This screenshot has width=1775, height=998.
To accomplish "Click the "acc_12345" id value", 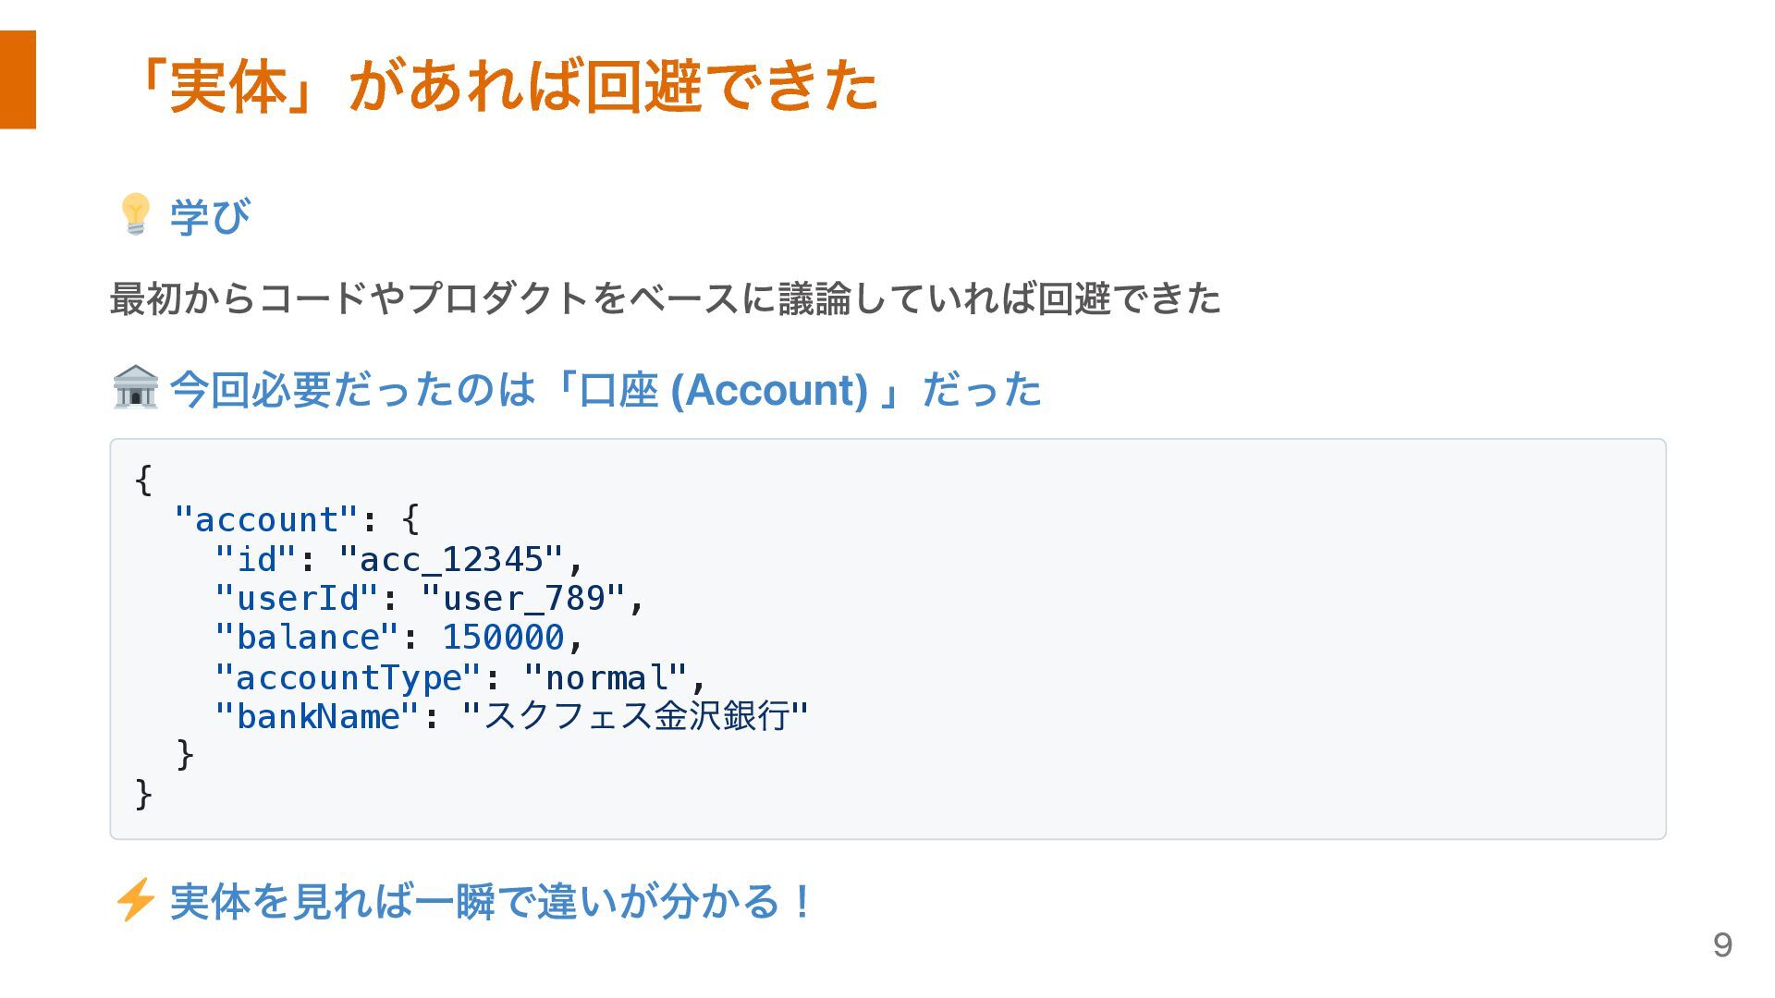I will pos(450,559).
